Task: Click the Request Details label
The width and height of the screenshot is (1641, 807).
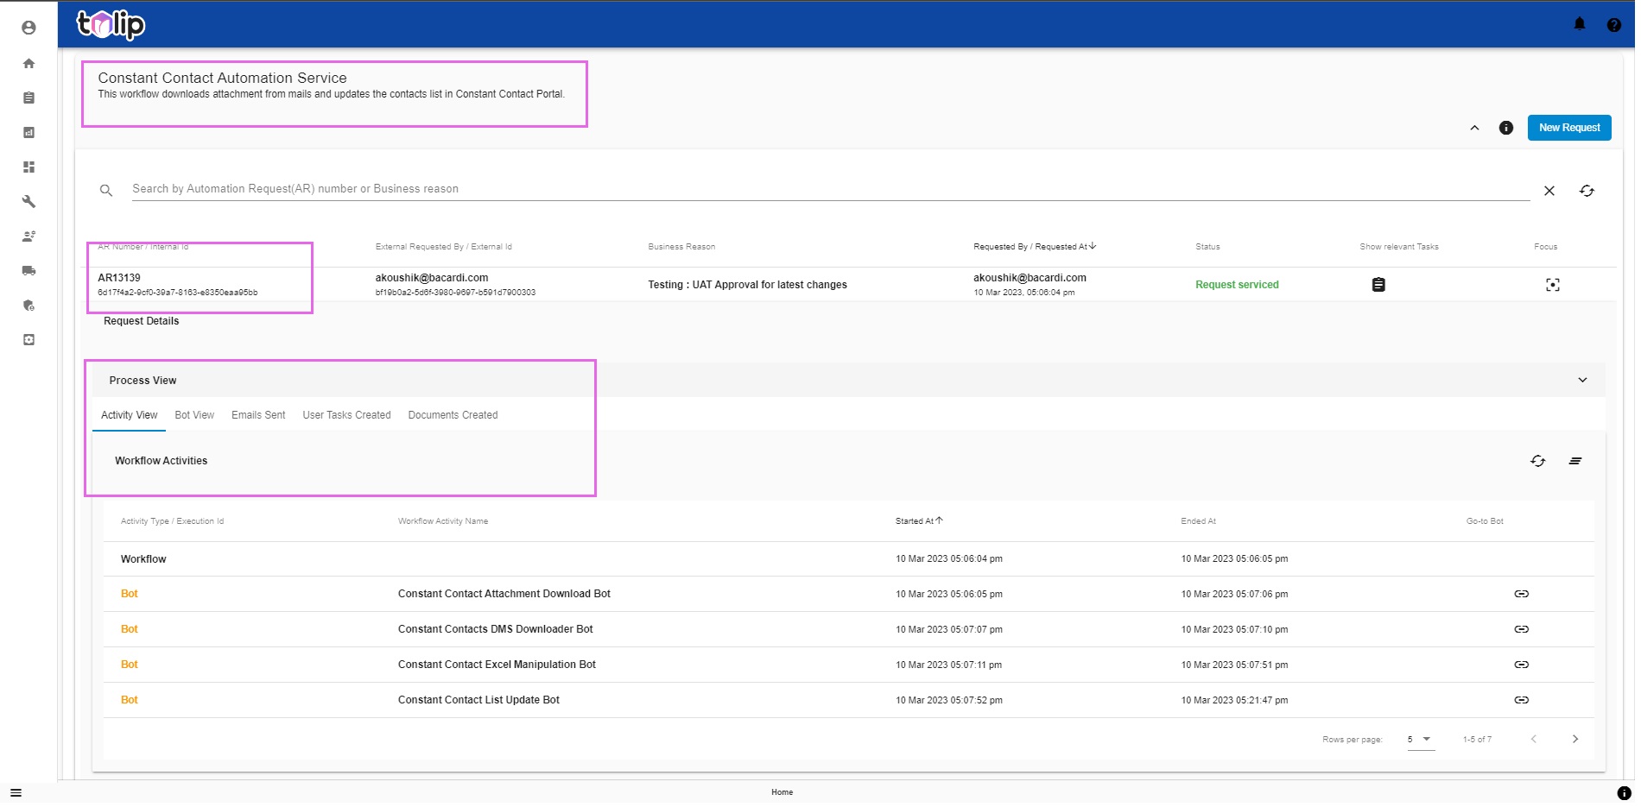Action: 142,321
